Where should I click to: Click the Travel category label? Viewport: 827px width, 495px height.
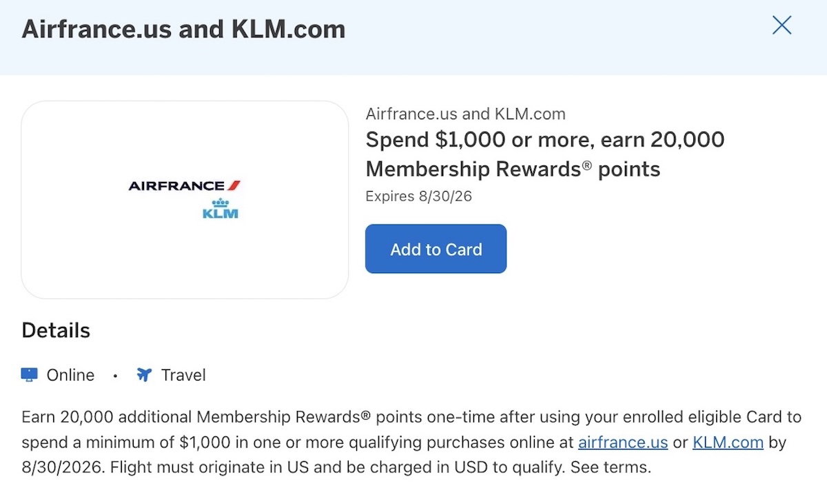point(183,375)
